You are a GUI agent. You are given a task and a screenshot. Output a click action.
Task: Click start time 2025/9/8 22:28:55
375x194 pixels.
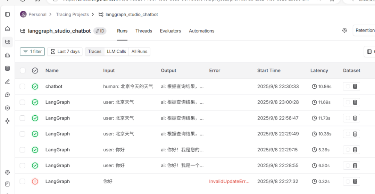(278, 166)
